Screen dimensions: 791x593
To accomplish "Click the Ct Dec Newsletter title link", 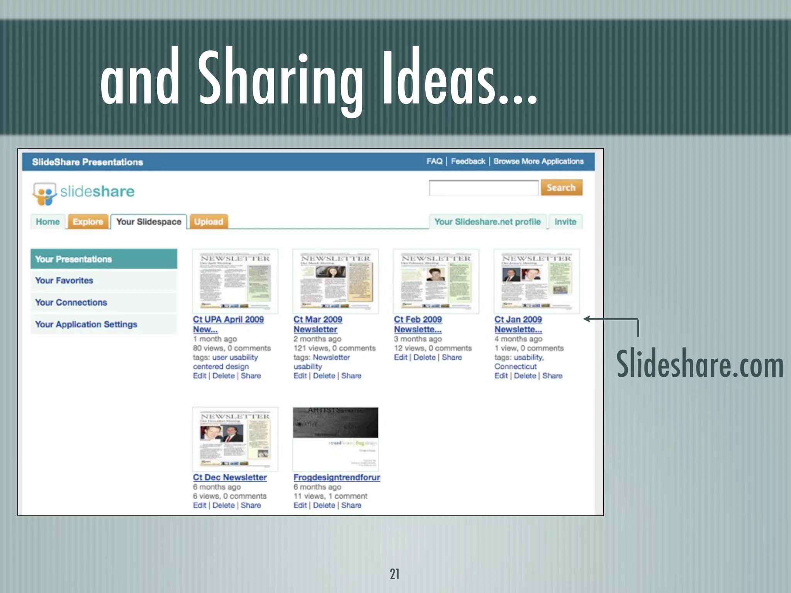I will point(230,478).
